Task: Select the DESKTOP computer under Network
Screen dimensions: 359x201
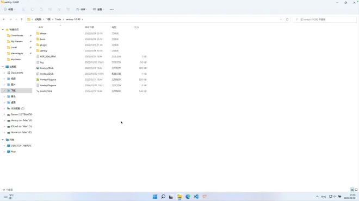Action: click(x=21, y=146)
